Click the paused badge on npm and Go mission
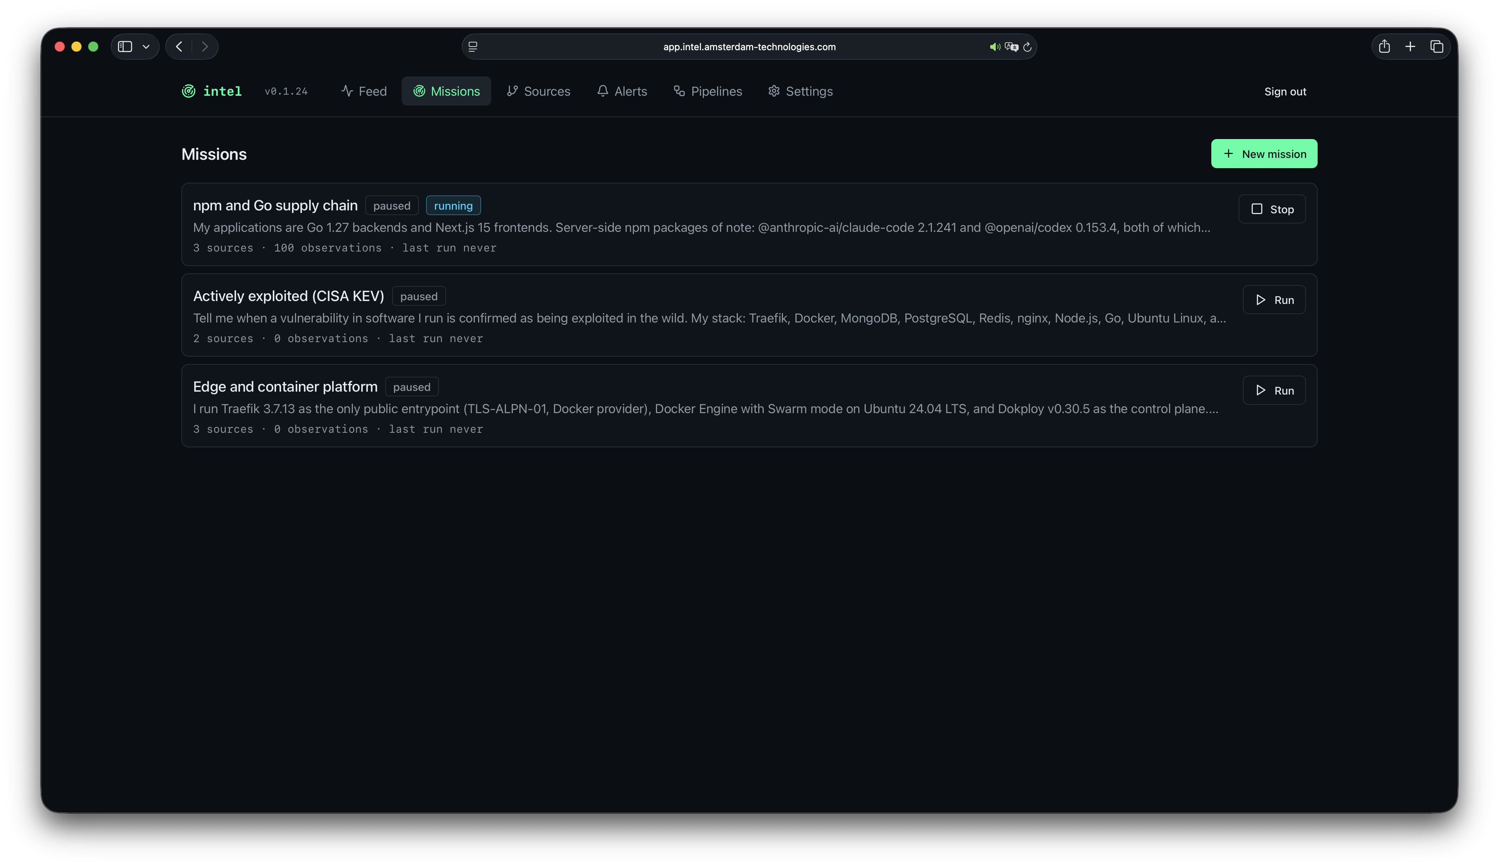1499x867 pixels. (392, 206)
